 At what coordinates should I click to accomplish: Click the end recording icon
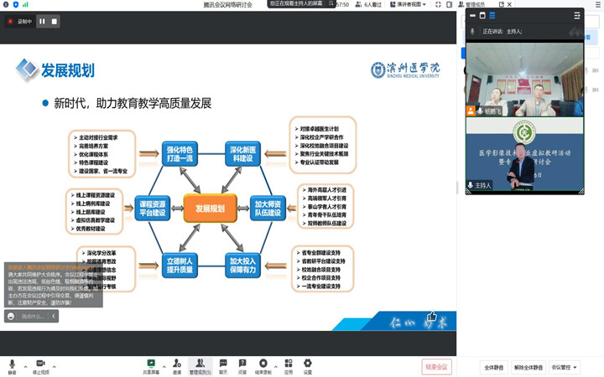click(263, 364)
